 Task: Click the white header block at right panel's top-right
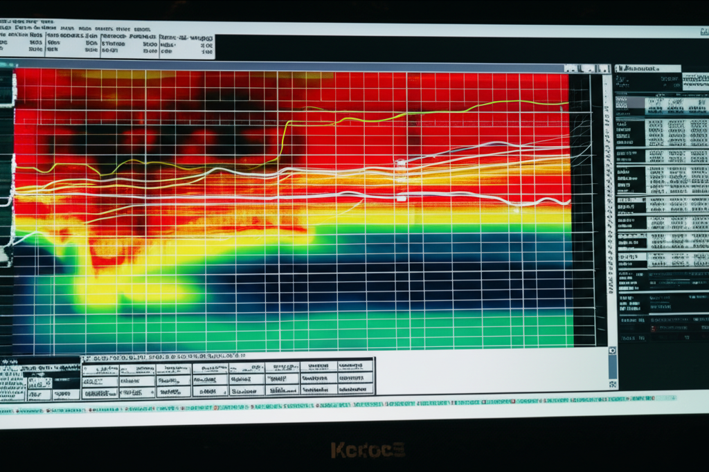(694, 80)
